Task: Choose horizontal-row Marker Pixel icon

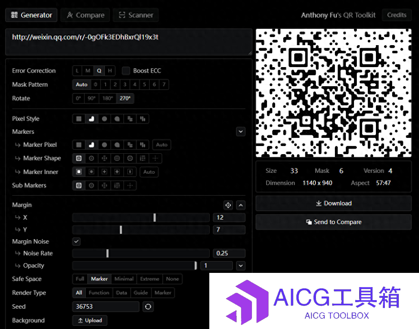Action: coord(130,145)
